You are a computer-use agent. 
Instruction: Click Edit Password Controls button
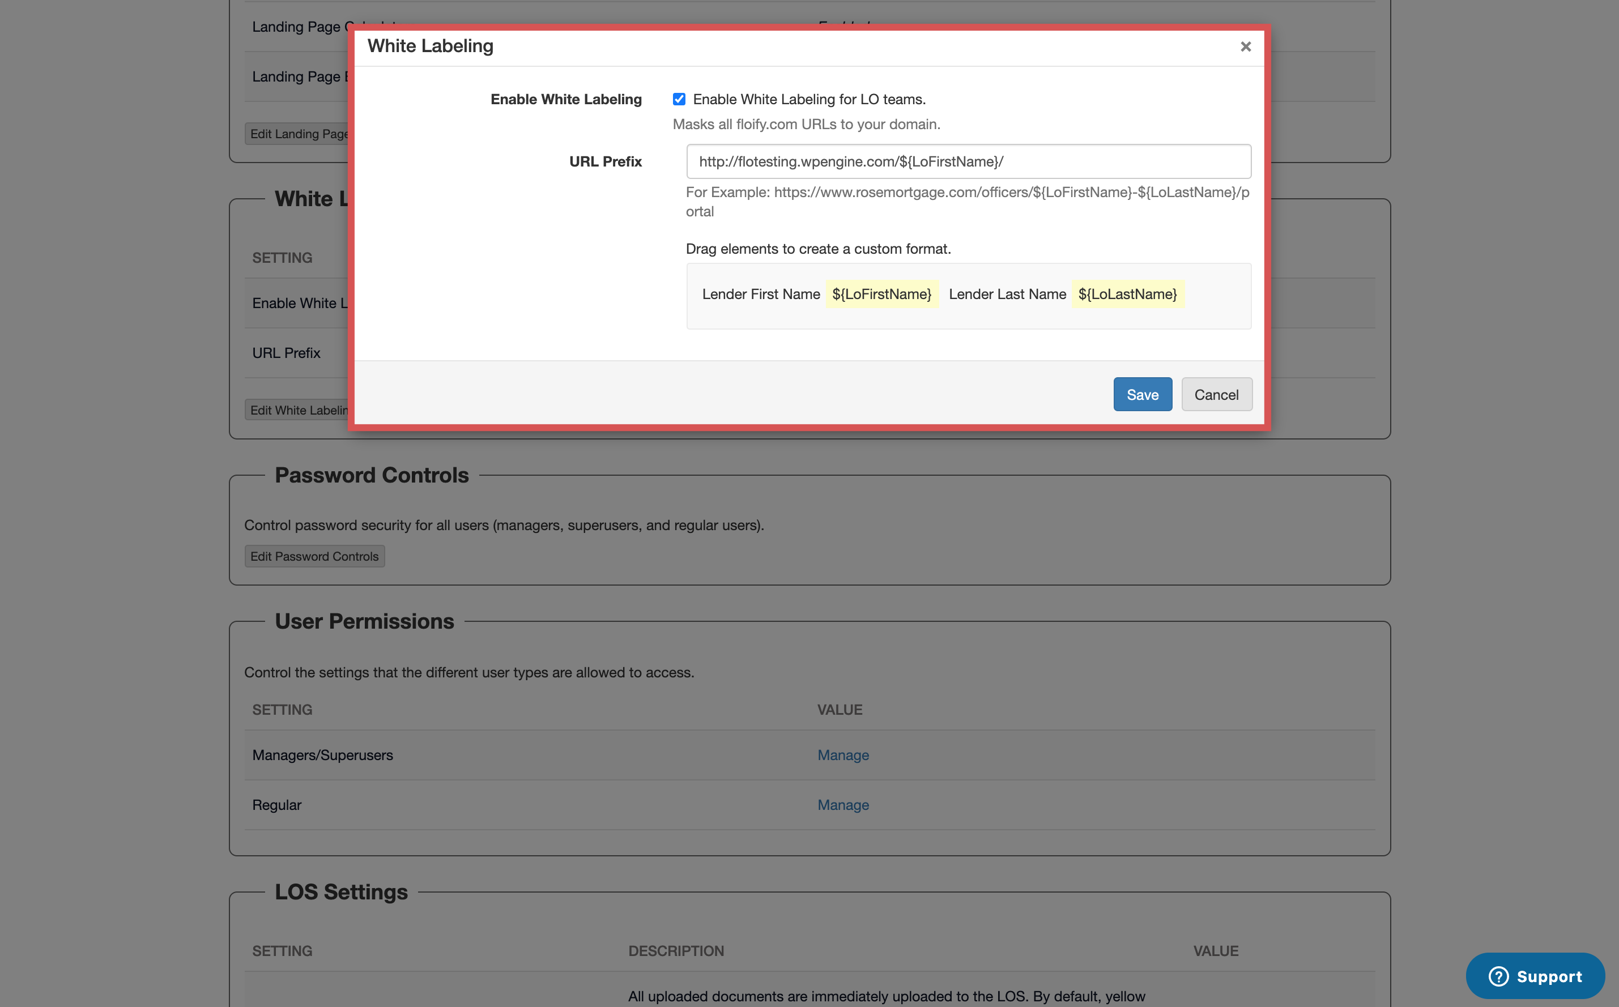314,556
